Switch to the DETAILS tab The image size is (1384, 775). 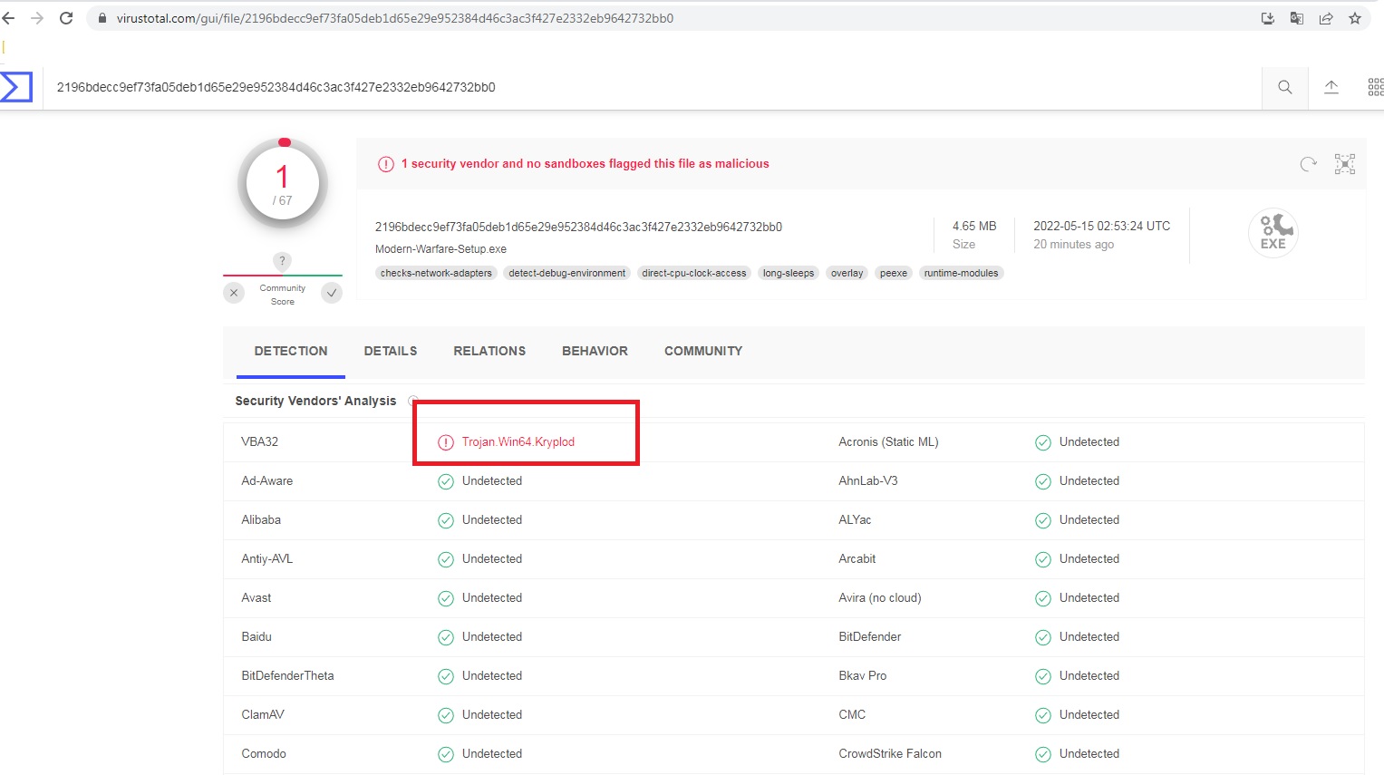click(x=390, y=351)
